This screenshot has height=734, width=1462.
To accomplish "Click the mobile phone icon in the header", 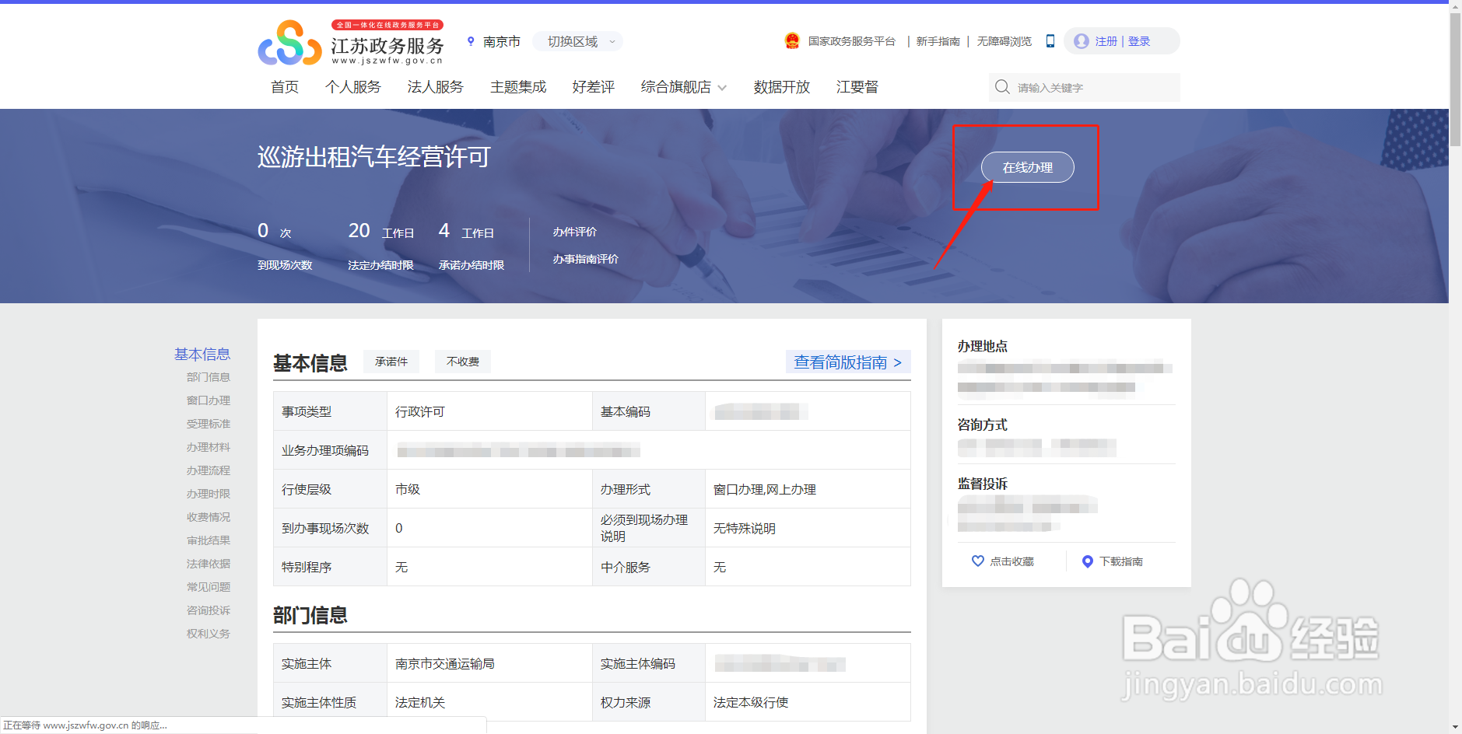I will 1050,41.
